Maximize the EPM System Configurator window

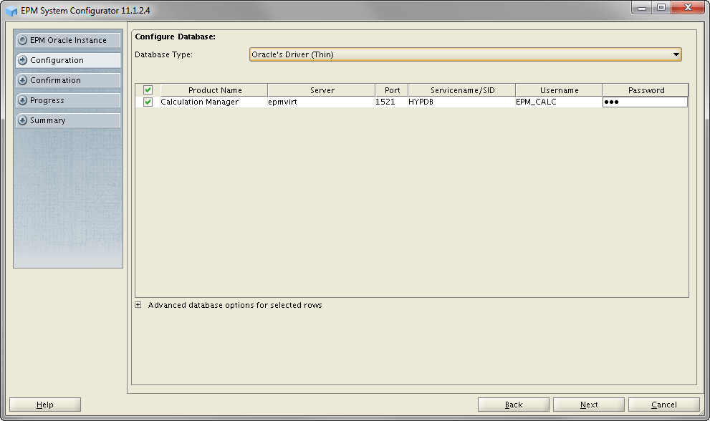click(x=661, y=8)
